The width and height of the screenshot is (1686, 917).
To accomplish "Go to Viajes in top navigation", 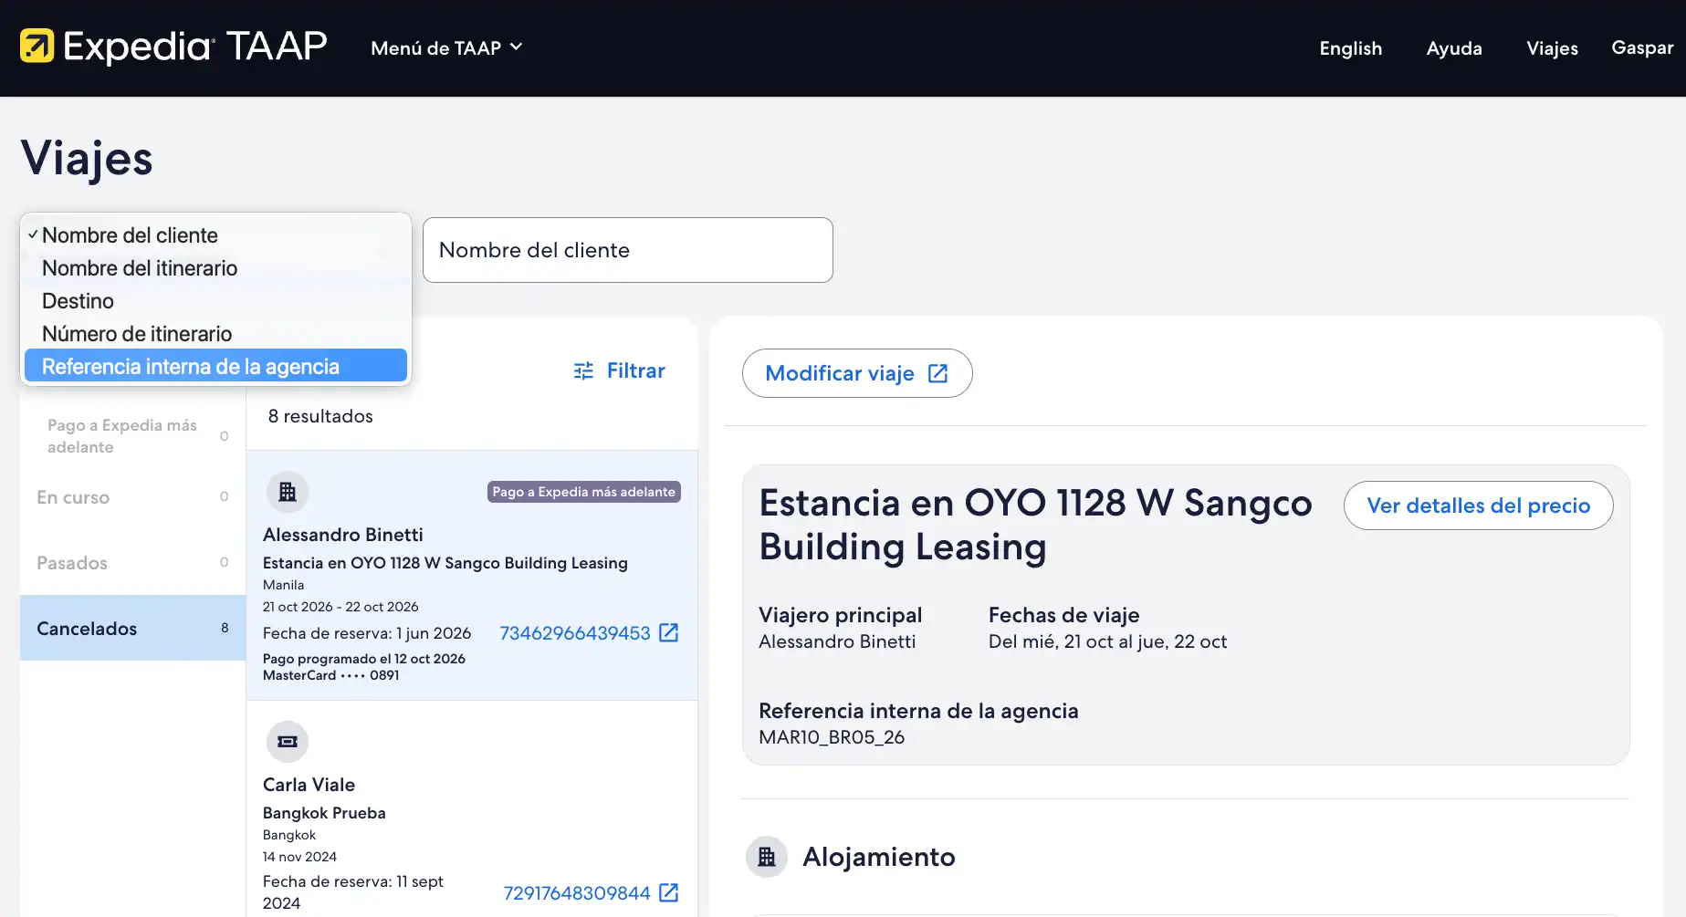I will point(1552,48).
